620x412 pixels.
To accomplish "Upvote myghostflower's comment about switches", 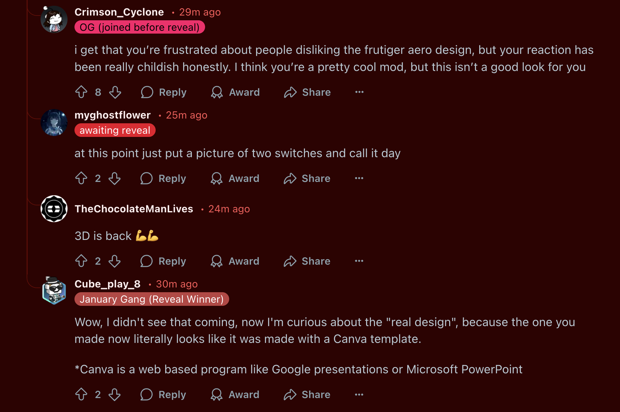I will 81,178.
